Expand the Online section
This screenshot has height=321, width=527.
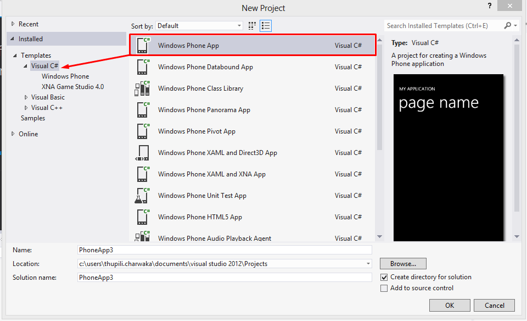13,134
